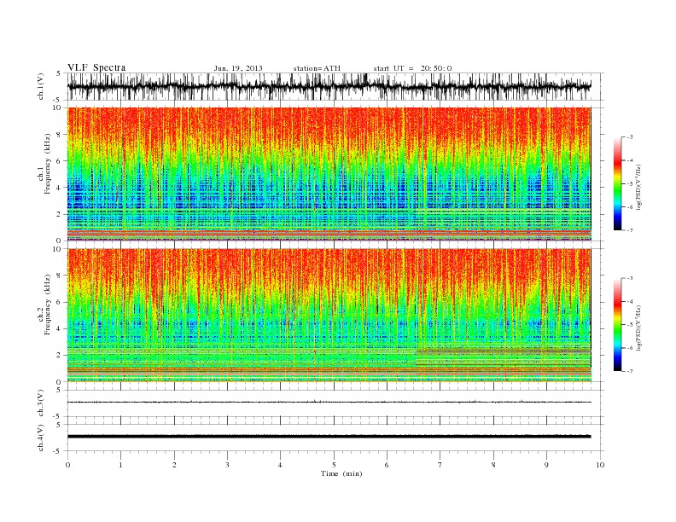The height and width of the screenshot is (522, 676).
Task: Click the time axis tick label "4"
Action: pyautogui.click(x=280, y=465)
